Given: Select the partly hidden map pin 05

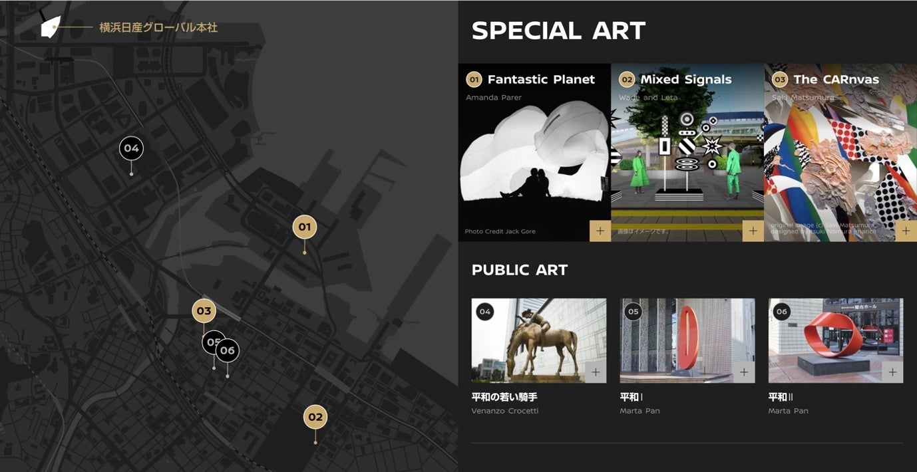Looking at the screenshot, I should [x=210, y=342].
